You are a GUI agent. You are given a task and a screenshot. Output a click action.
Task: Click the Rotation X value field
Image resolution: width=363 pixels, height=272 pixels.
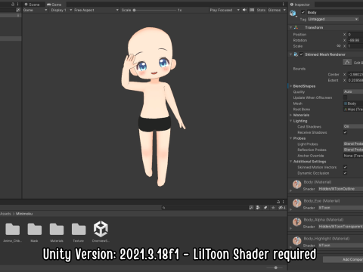[355, 40]
